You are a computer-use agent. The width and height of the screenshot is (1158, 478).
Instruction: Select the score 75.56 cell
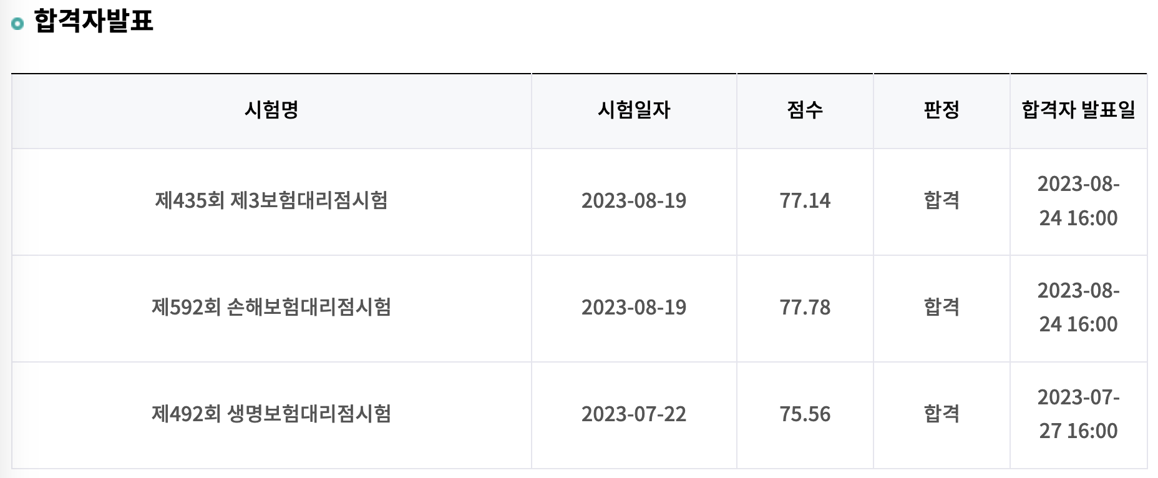(805, 414)
